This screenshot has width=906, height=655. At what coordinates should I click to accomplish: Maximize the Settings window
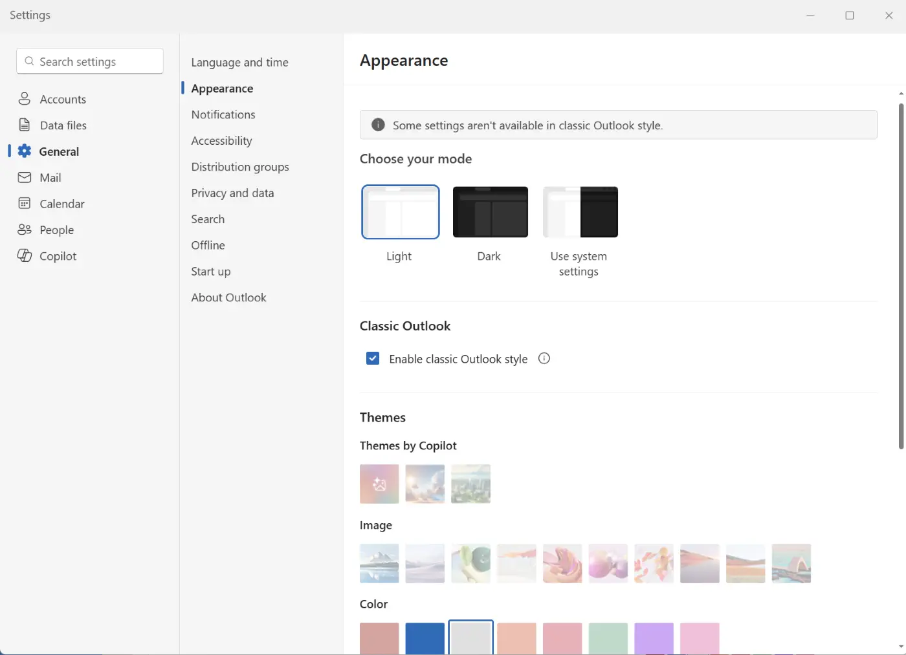850,16
